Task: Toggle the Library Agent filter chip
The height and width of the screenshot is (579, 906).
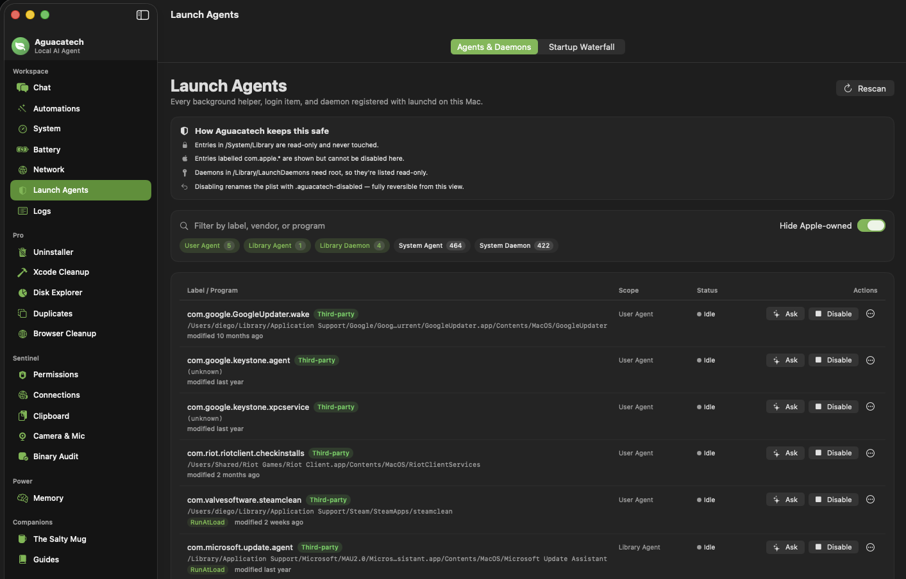Action: [x=277, y=246]
